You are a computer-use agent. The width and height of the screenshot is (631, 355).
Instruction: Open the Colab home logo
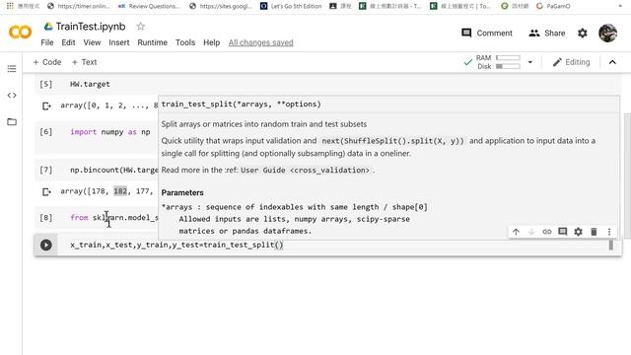click(20, 33)
